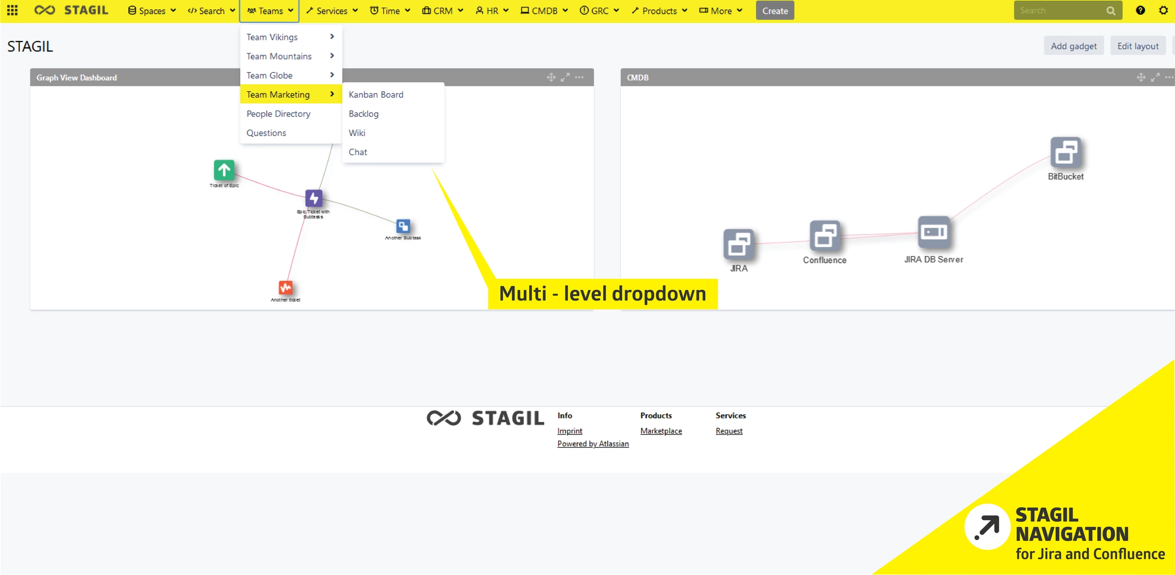The image size is (1175, 575).
Task: Open the app switcher grid icon
Action: [x=12, y=10]
